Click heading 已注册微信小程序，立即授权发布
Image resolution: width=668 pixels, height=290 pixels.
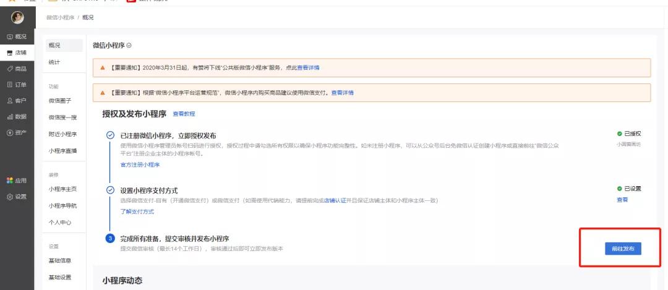pyautogui.click(x=168, y=136)
